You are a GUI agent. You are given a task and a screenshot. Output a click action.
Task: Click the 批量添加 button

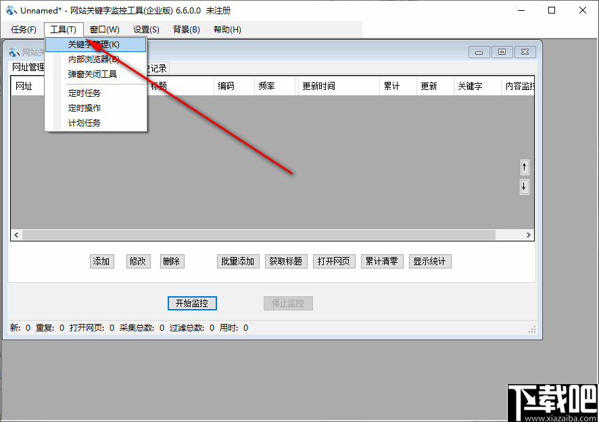click(x=237, y=261)
